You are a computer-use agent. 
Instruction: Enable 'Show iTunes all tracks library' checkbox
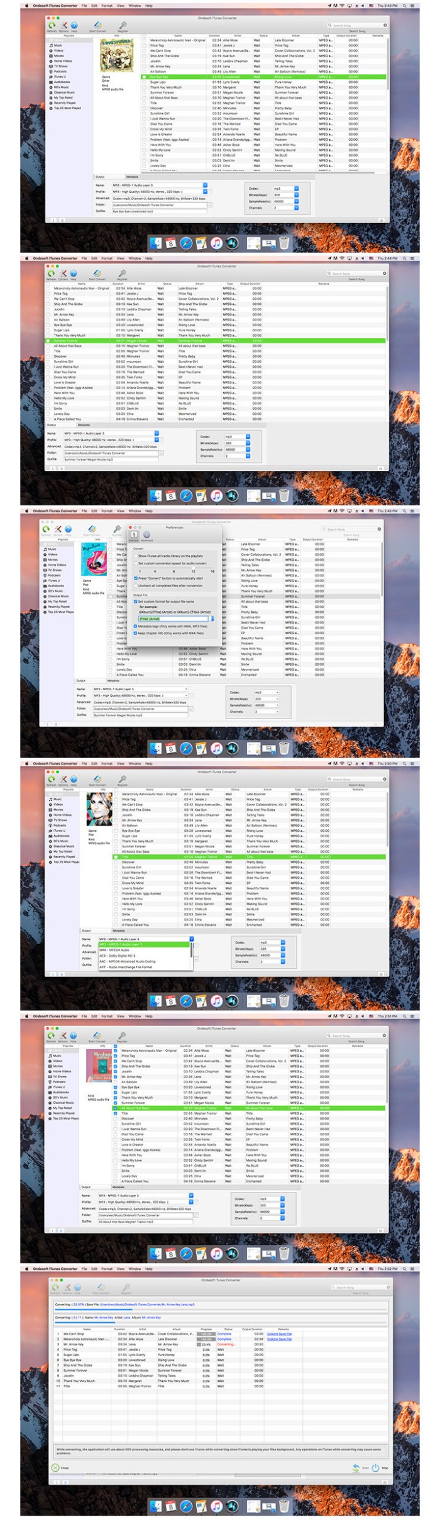click(x=136, y=556)
